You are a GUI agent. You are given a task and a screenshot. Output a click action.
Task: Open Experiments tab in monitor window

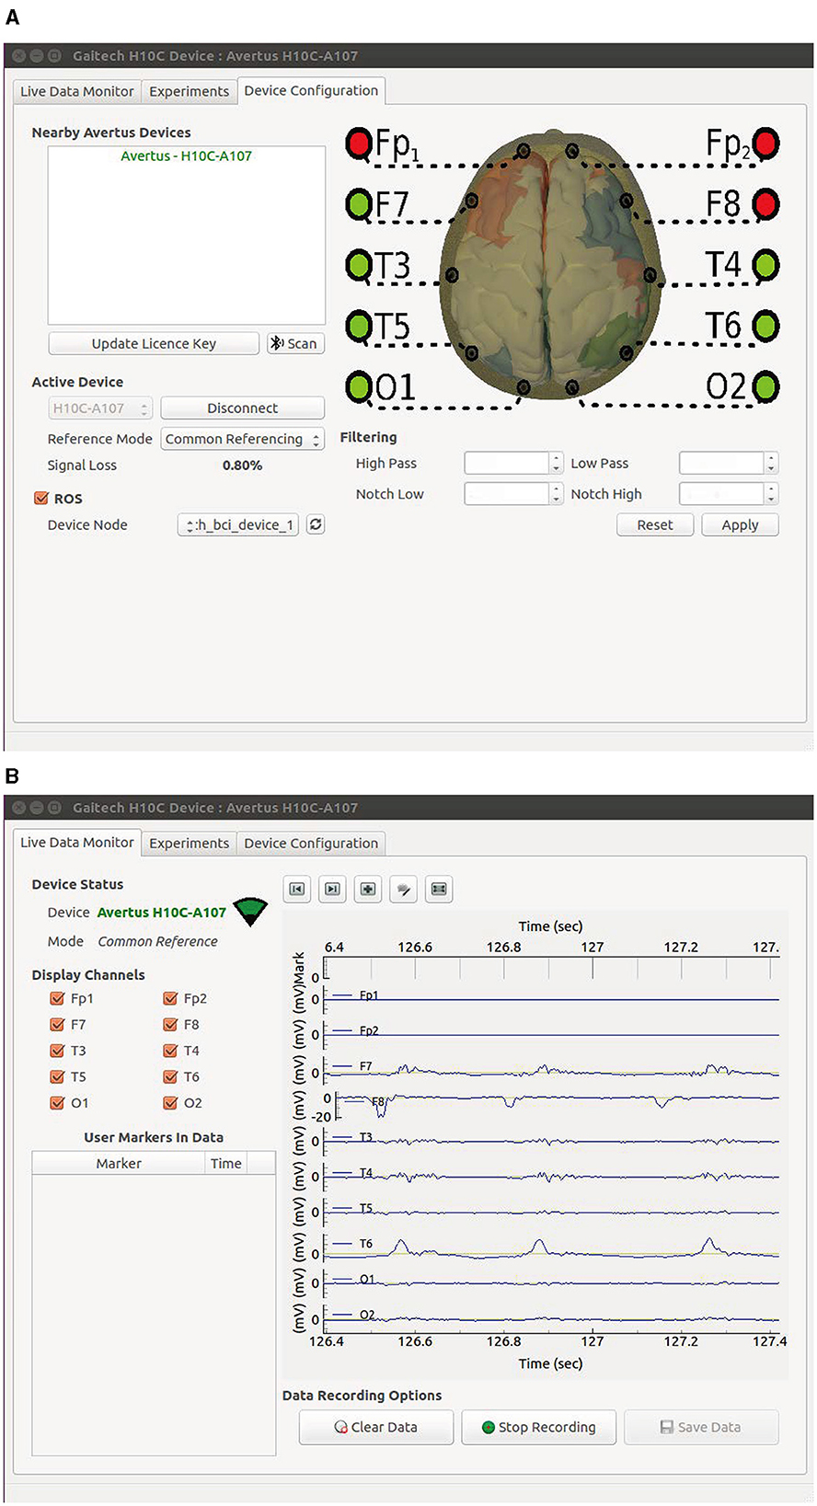tap(189, 843)
